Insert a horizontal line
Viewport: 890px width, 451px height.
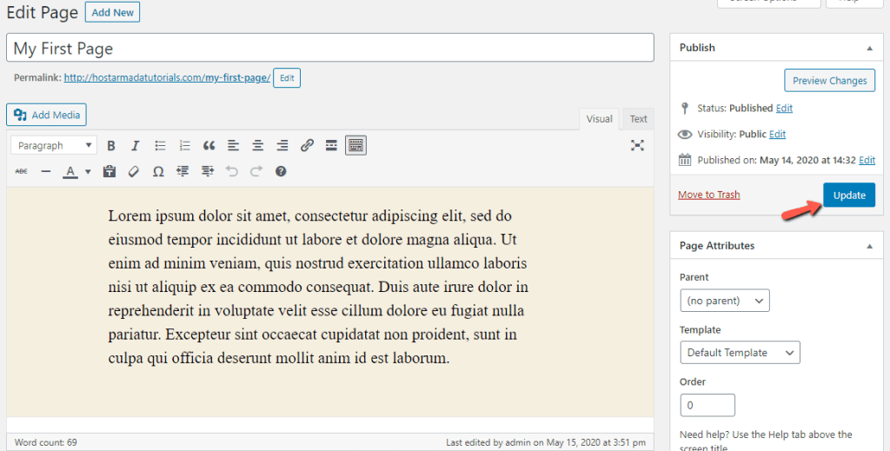tap(46, 171)
